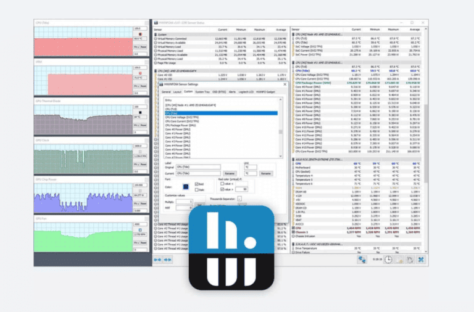Open the Fit y dropdown on VRM graph
The height and width of the screenshot is (312, 474).
coord(136,86)
